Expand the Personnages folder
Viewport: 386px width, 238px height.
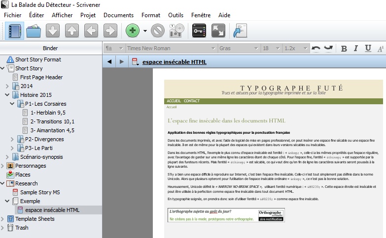(2, 166)
